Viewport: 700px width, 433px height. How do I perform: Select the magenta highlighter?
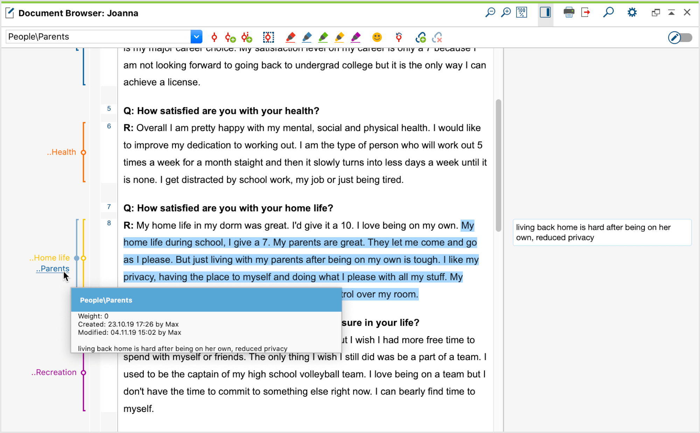(356, 37)
